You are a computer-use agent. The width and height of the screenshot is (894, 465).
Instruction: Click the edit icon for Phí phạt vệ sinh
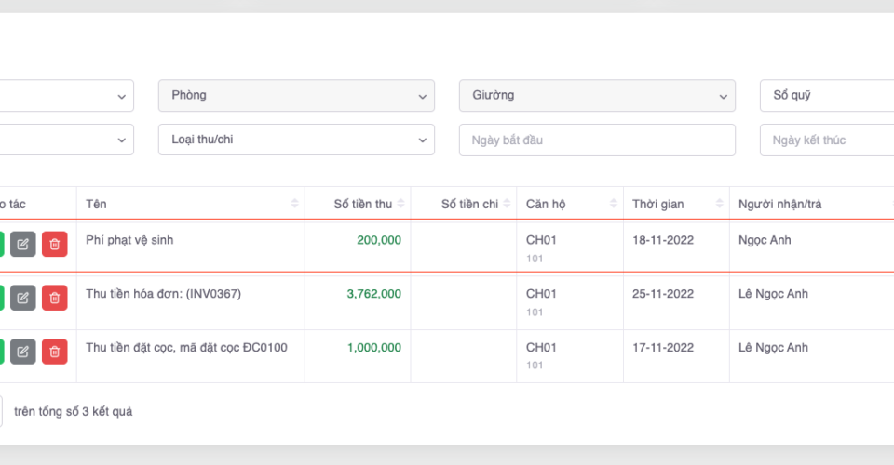[x=23, y=245]
